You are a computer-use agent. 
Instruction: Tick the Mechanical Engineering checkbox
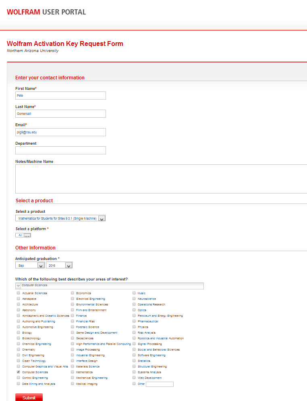click(73, 378)
